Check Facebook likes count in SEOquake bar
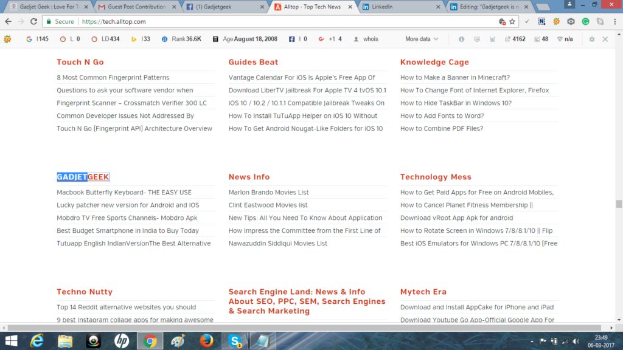The image size is (623, 350). tap(298, 39)
